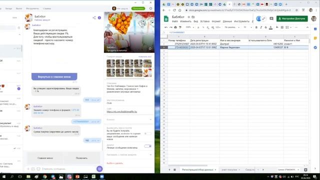Click the text color A swatch in Sheets

point(271,27)
